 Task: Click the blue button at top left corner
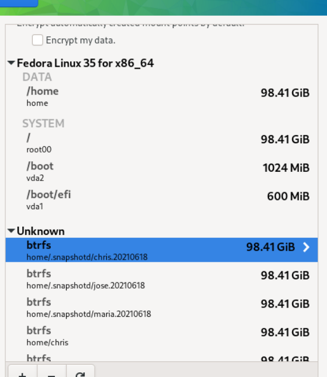click(19, 3)
